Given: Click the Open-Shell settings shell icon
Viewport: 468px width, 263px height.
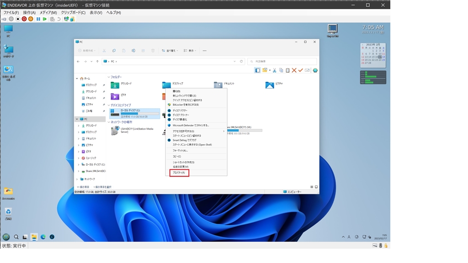Looking at the screenshot, I should (315, 70).
